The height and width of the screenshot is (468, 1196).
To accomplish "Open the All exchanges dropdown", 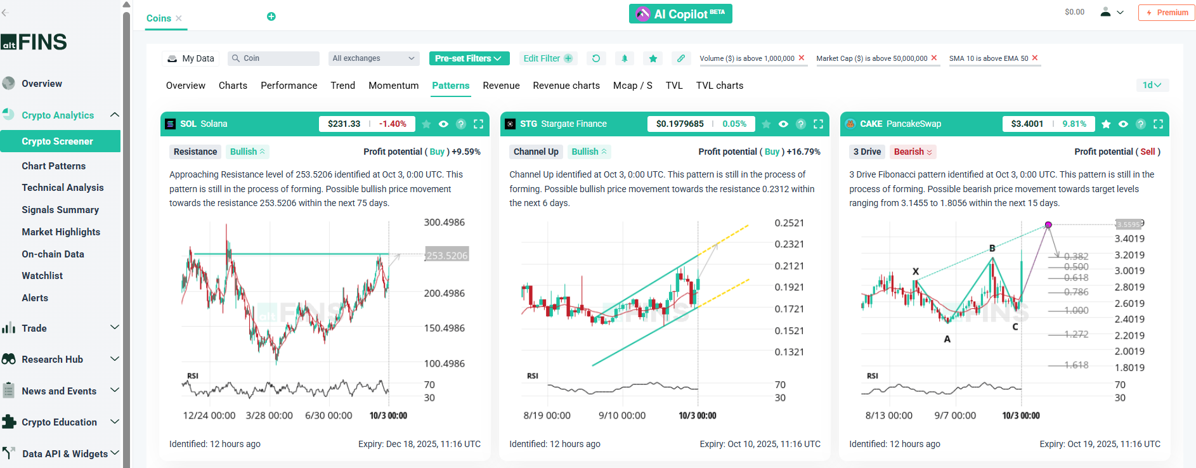I will coord(374,58).
